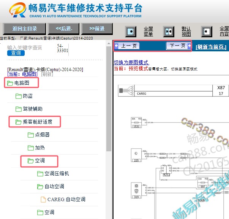Image resolution: width=229 pixels, height=219 pixels.
Task: Focus the keyword search input field
Action: coord(25,48)
